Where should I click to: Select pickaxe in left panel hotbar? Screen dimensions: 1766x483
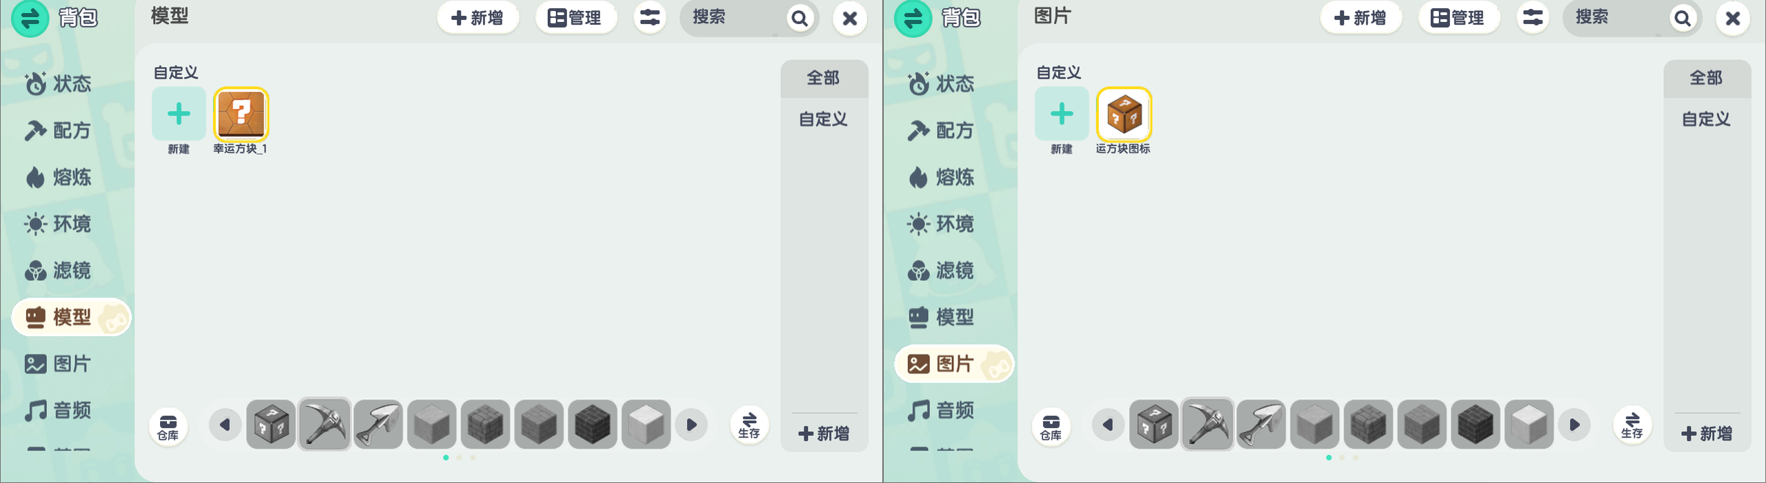pos(324,424)
